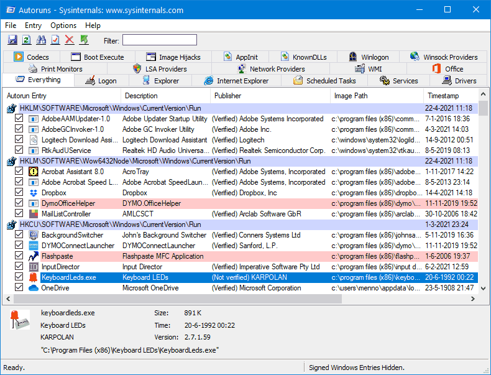Switch to the Office tab
Screen dimensions: 491x375
(x=447, y=69)
